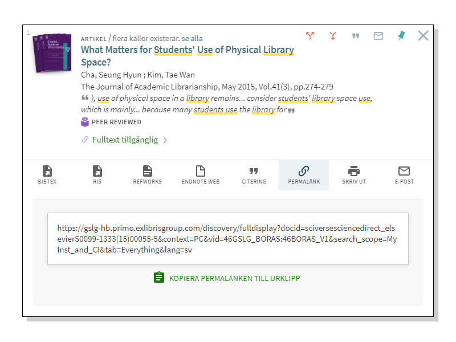Viewport: 456px width, 342px height.
Task: Toggle the pin icon to save record
Action: (x=401, y=36)
